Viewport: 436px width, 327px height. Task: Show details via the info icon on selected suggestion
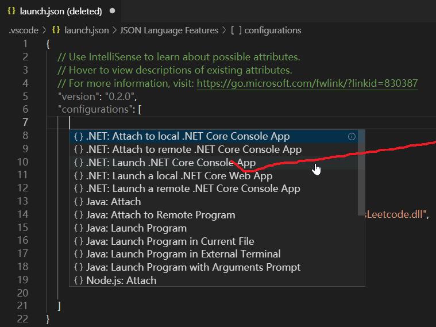(x=352, y=136)
